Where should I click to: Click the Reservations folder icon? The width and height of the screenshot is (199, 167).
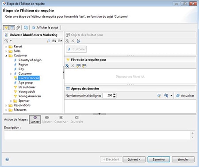(x=11, y=105)
